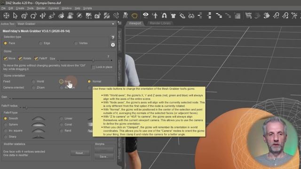This screenshot has width=301, height=169.
Task: Click the Falloff radius slider handle
Action: pos(26,108)
